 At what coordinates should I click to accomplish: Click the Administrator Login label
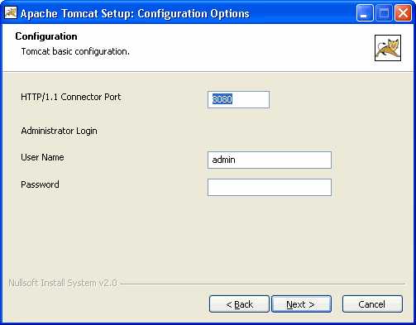click(59, 131)
